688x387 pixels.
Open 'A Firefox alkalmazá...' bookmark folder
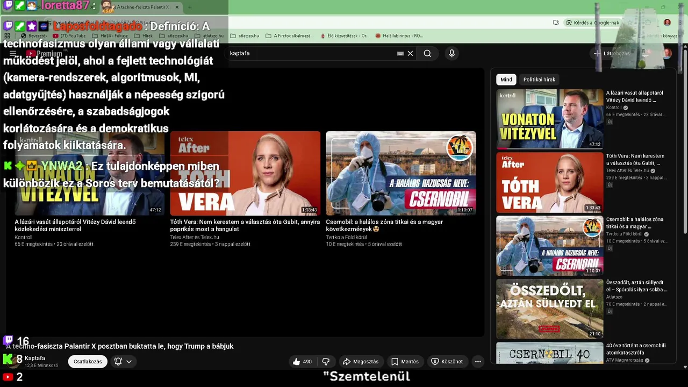pos(290,35)
